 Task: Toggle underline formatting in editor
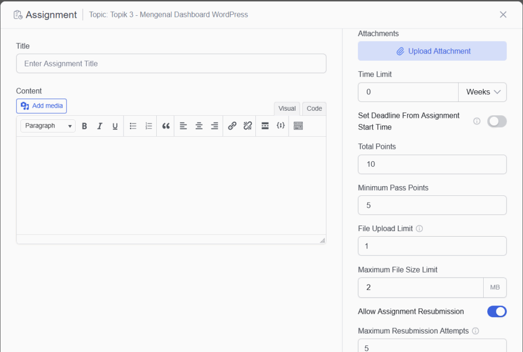point(115,126)
